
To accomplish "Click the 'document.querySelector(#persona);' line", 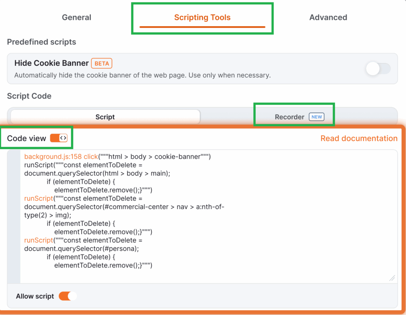I will point(82,249).
